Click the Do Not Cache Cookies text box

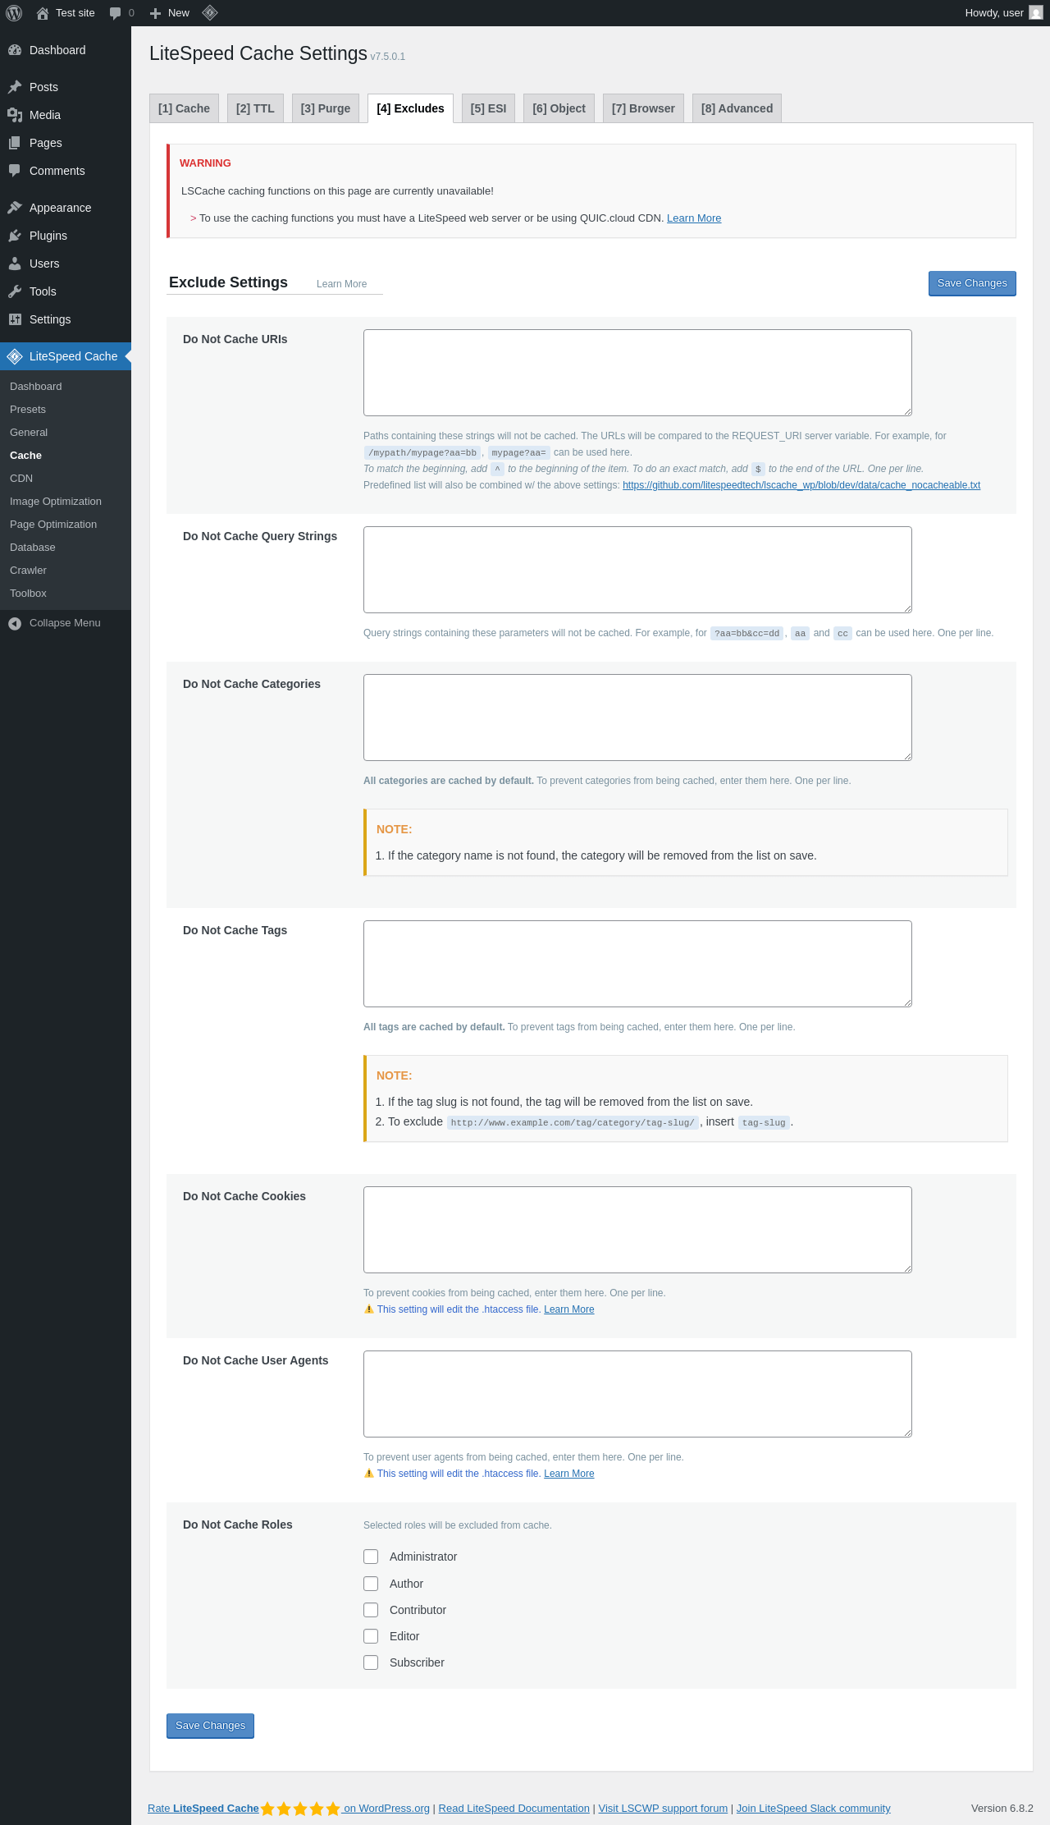(x=637, y=1230)
